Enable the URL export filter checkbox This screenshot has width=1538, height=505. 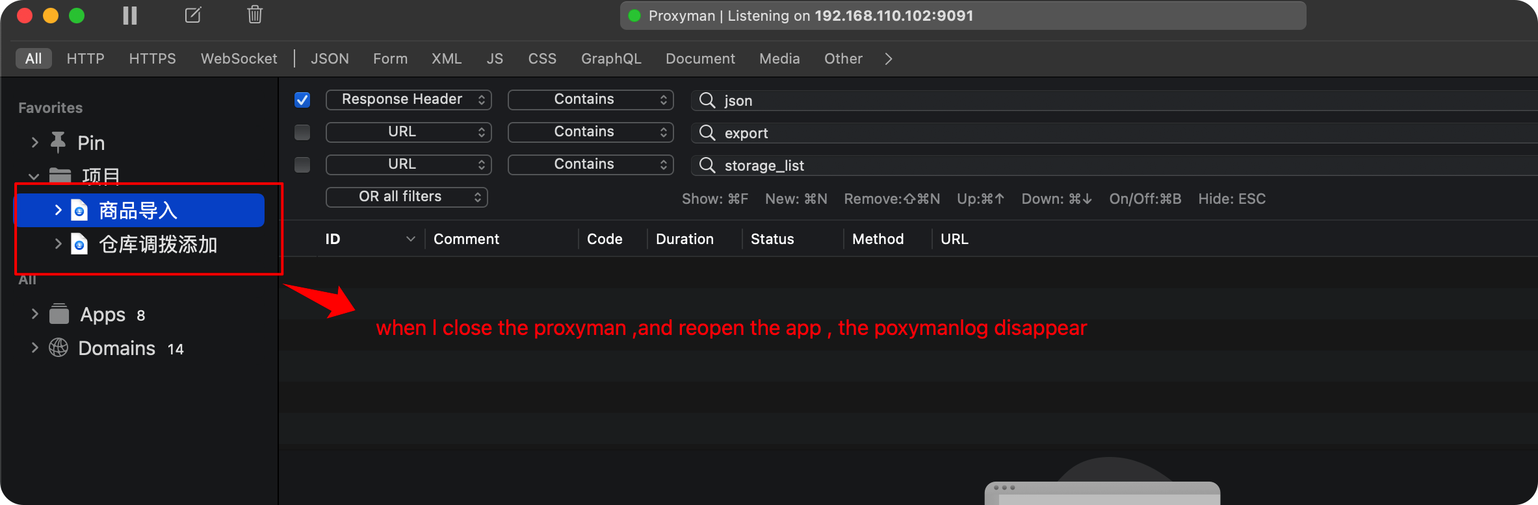(302, 132)
